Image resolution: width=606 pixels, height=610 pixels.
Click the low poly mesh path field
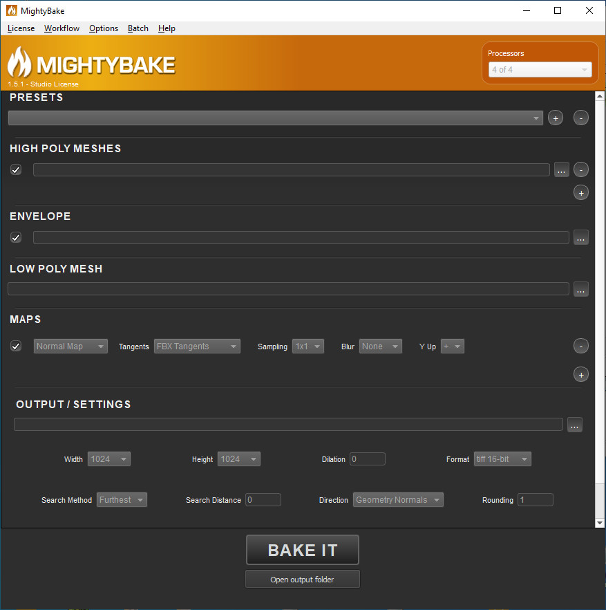[x=288, y=289]
